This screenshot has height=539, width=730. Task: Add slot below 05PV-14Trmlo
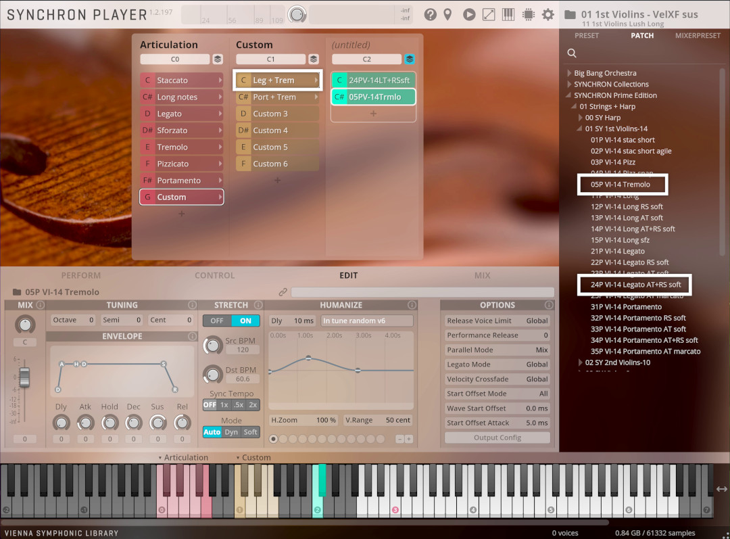373,113
